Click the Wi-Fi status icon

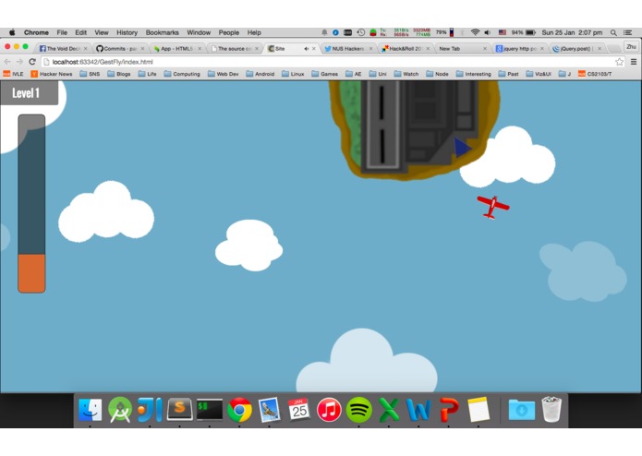475,32
